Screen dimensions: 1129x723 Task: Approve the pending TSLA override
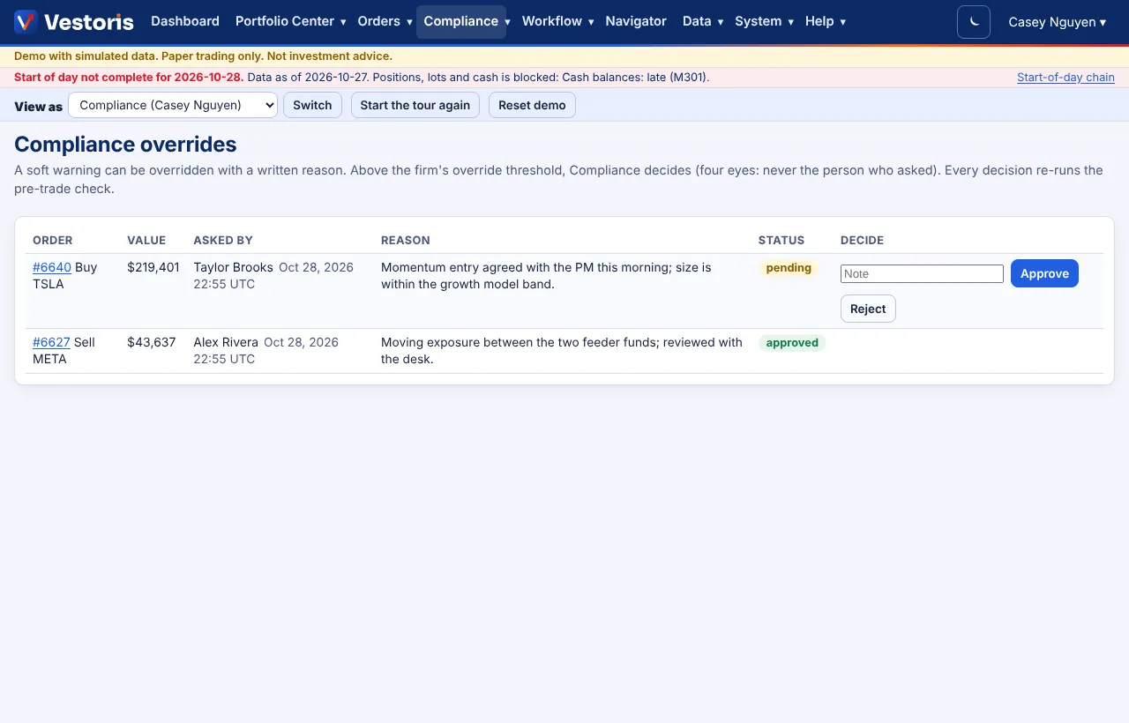point(1044,273)
